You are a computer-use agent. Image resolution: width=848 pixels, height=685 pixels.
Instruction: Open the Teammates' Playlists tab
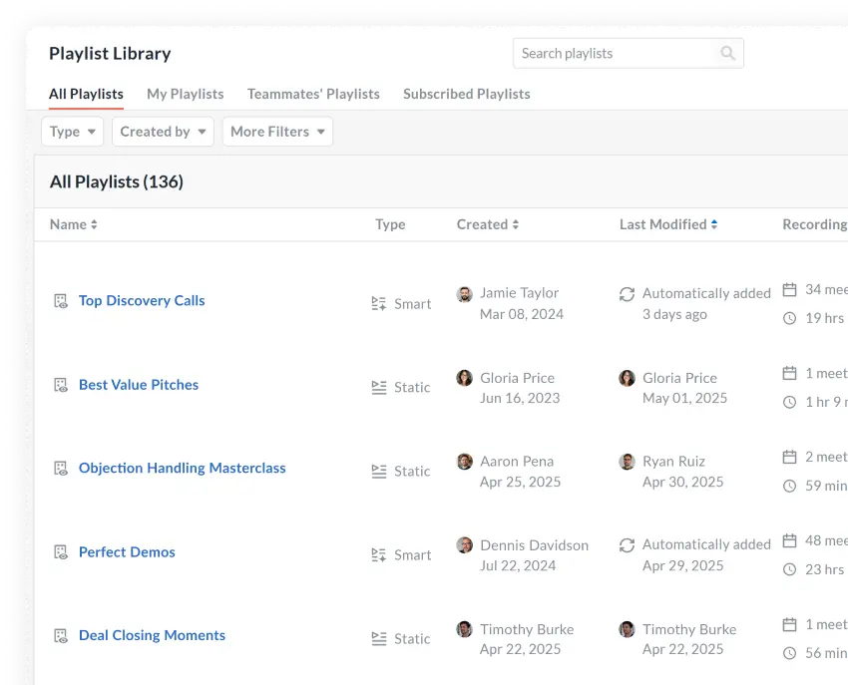pos(313,94)
